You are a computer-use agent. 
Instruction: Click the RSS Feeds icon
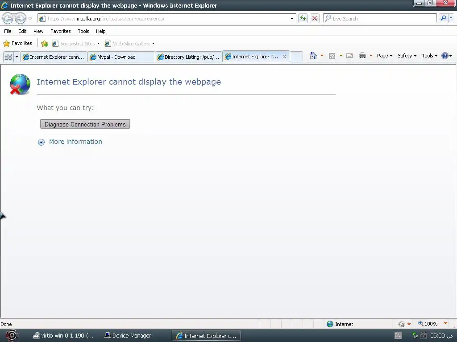pyautogui.click(x=332, y=56)
